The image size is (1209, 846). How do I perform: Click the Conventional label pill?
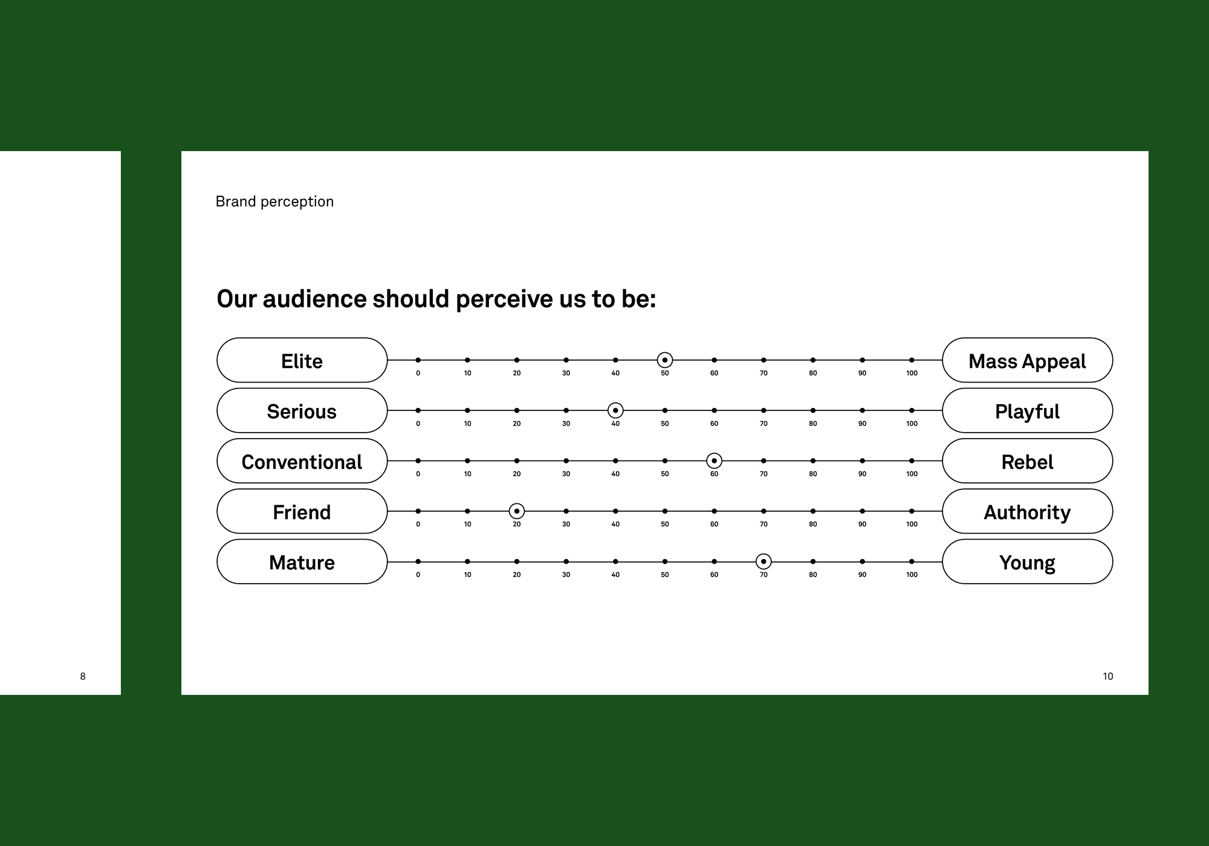(302, 461)
